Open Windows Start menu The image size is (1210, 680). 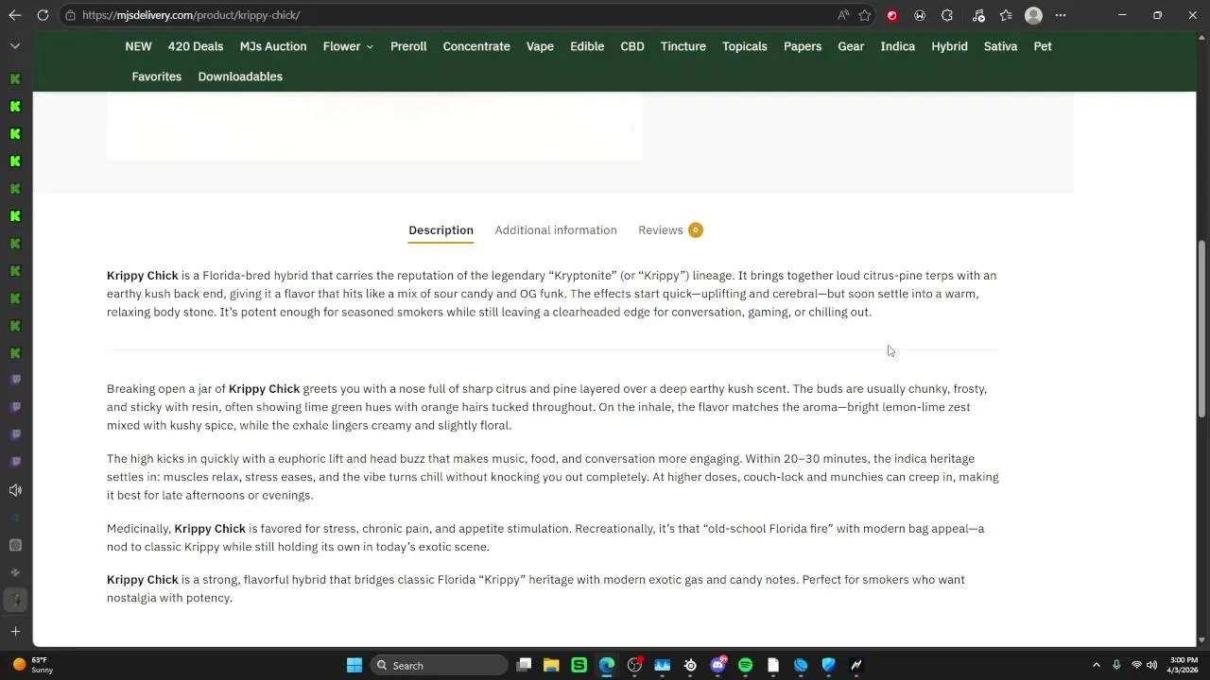(354, 665)
